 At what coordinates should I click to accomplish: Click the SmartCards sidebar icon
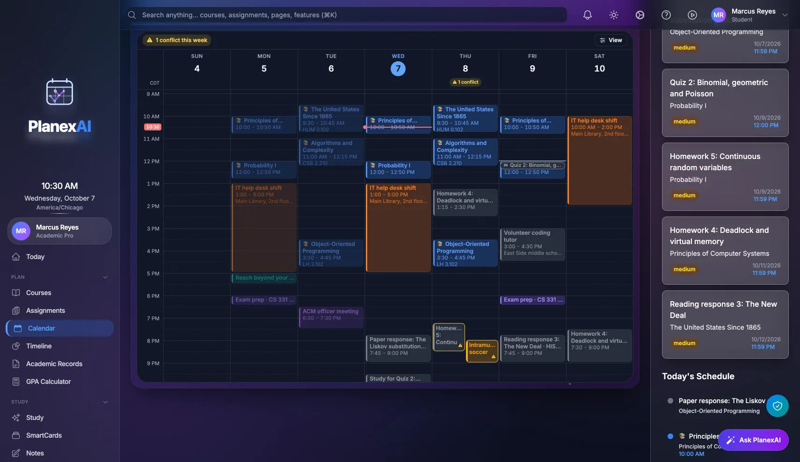point(16,435)
